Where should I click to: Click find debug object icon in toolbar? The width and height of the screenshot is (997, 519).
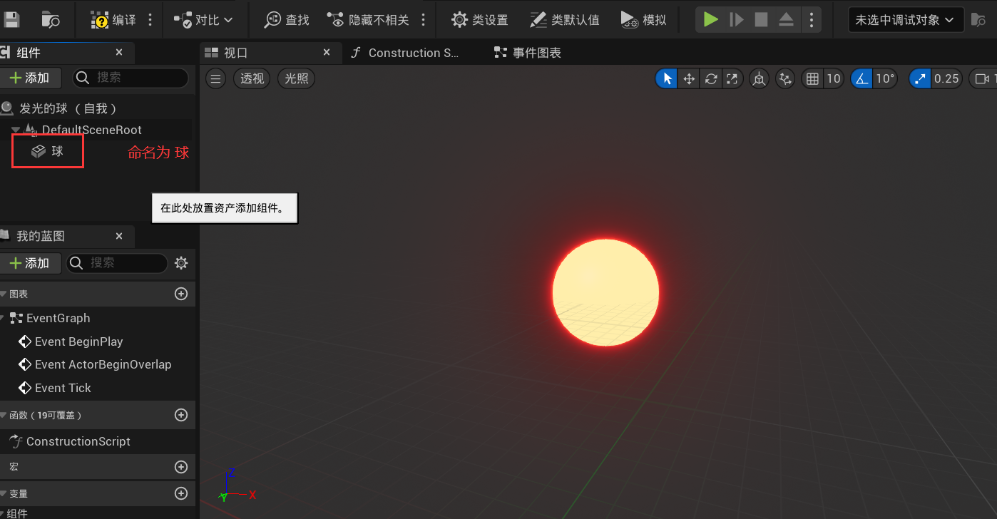click(x=978, y=20)
